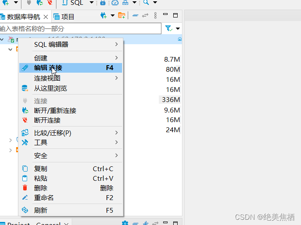Maximize the database navigator panel
The height and width of the screenshot is (225, 301).
click(x=175, y=15)
